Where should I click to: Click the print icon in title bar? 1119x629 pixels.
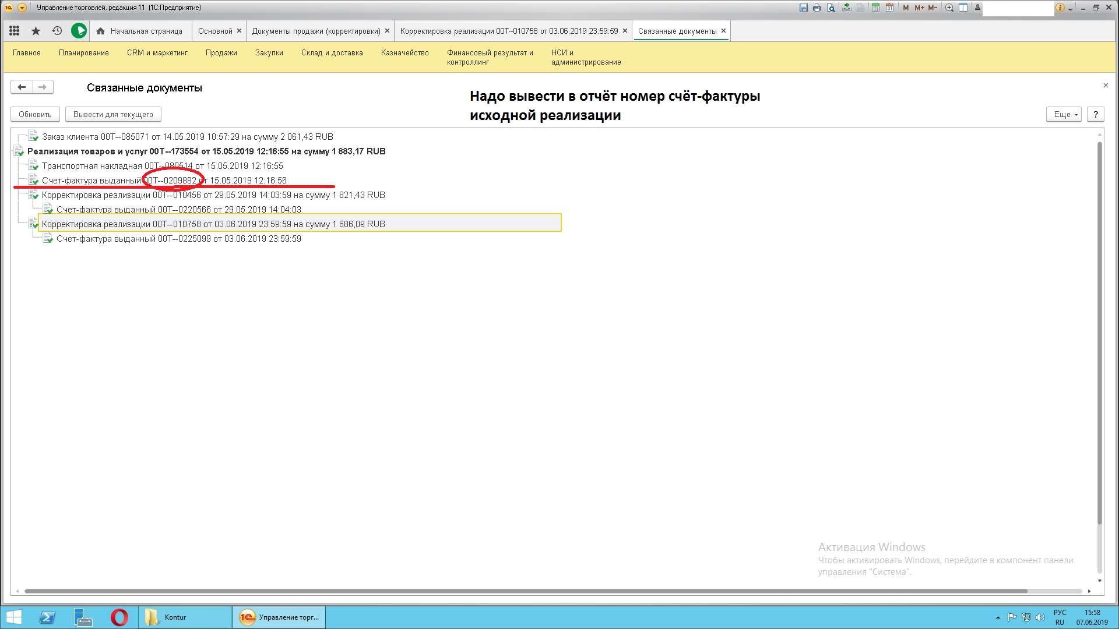coord(817,8)
